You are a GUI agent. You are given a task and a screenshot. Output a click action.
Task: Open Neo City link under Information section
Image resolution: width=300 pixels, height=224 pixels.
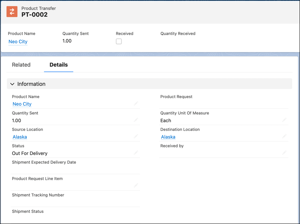click(x=22, y=104)
